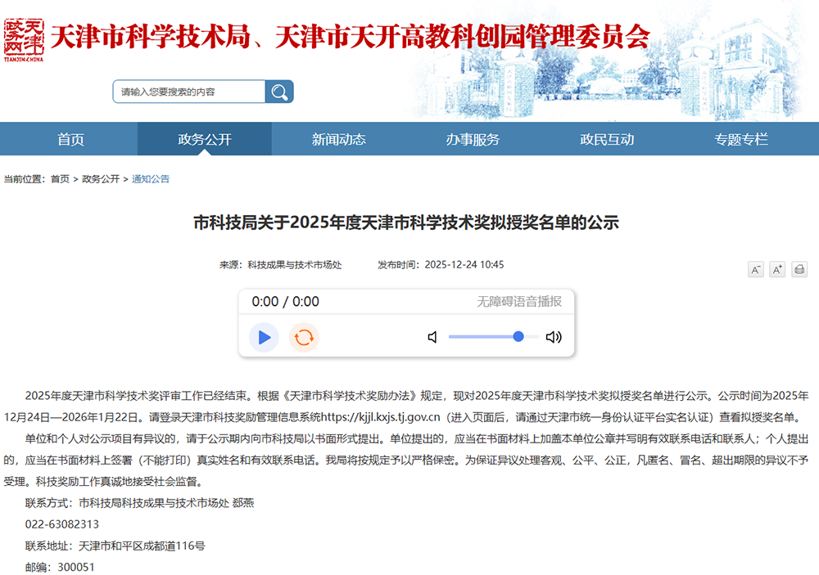Select the 政务公开 navigation tab
Image resolution: width=819 pixels, height=575 pixels.
pyautogui.click(x=205, y=139)
